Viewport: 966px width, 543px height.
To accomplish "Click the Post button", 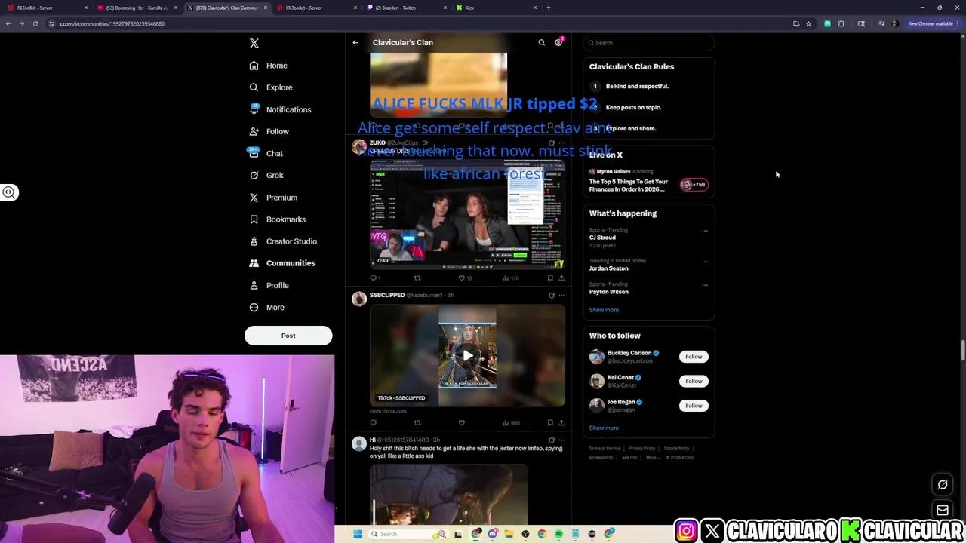I will (x=288, y=335).
